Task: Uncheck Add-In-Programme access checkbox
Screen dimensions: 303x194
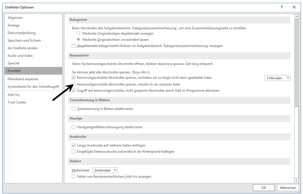Action: click(x=74, y=90)
